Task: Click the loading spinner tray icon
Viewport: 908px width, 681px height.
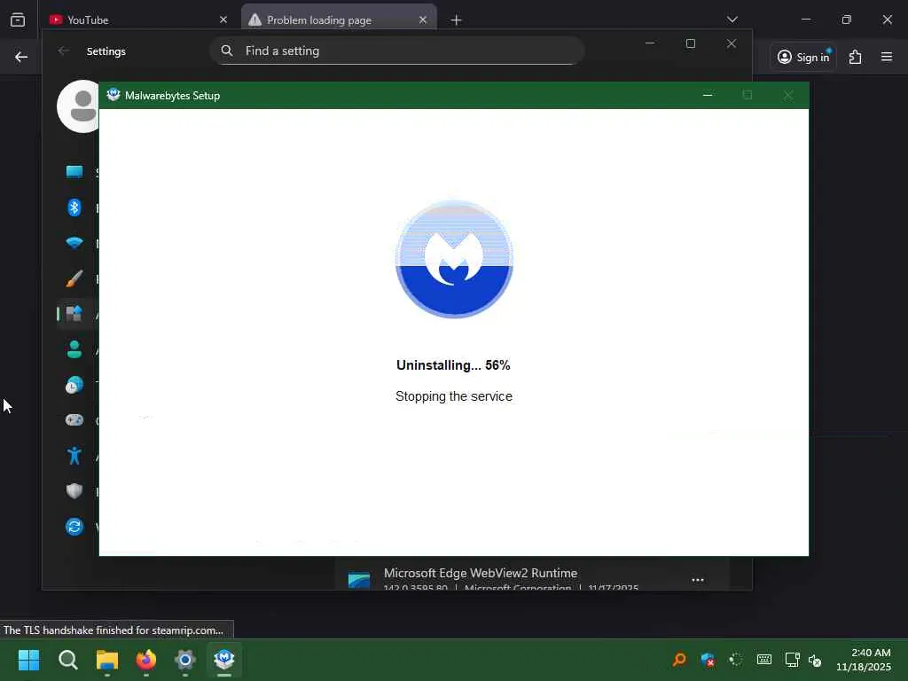Action: coord(735,660)
